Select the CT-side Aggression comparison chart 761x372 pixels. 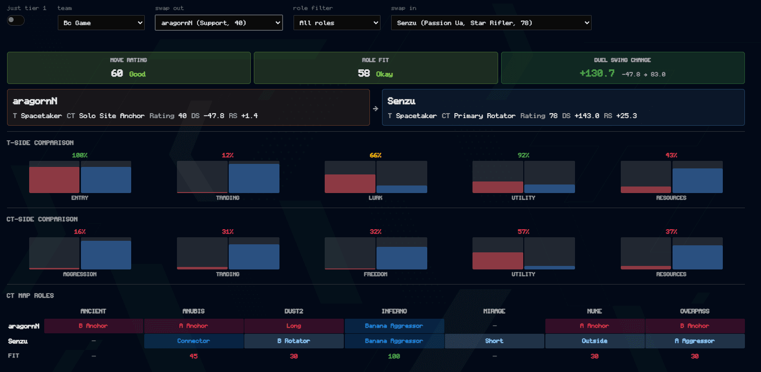(x=80, y=253)
